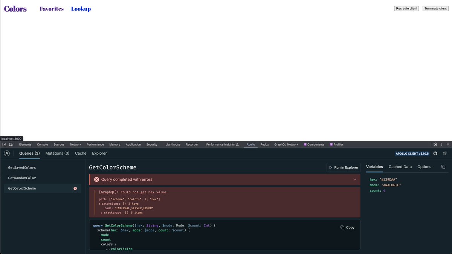This screenshot has width=452, height=254.
Task: Open the Lookup page link
Action: pos(81,9)
